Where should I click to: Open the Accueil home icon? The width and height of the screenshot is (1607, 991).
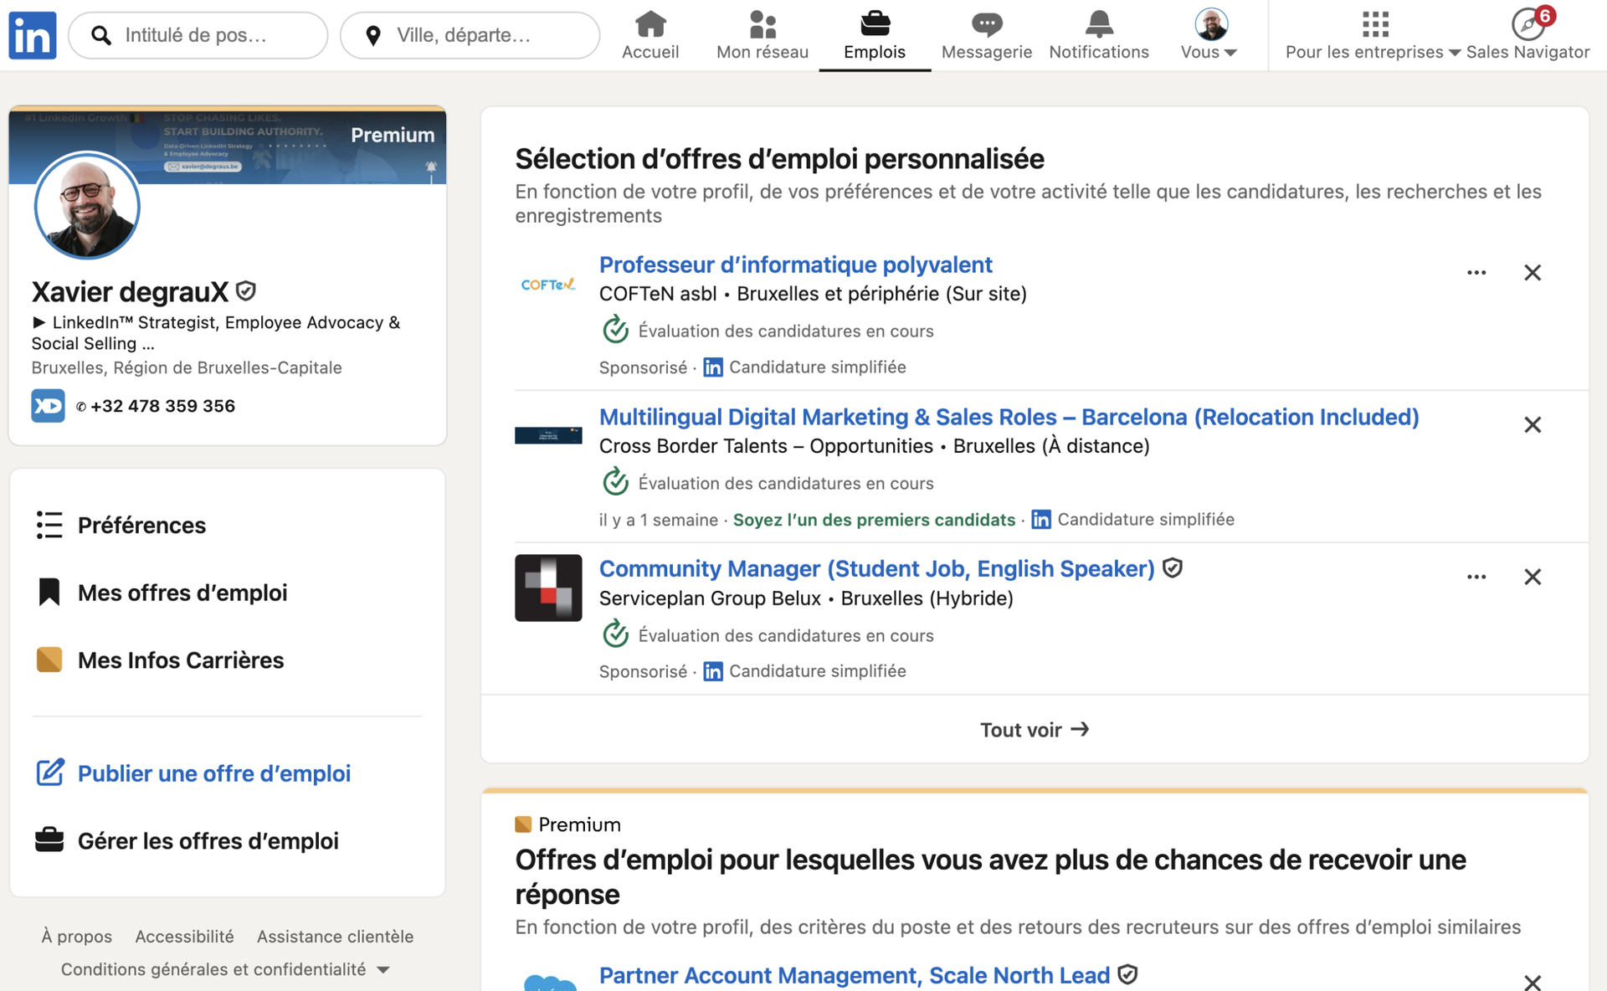(650, 25)
